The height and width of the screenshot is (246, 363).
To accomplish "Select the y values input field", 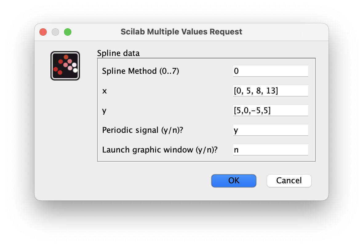I will click(x=270, y=110).
